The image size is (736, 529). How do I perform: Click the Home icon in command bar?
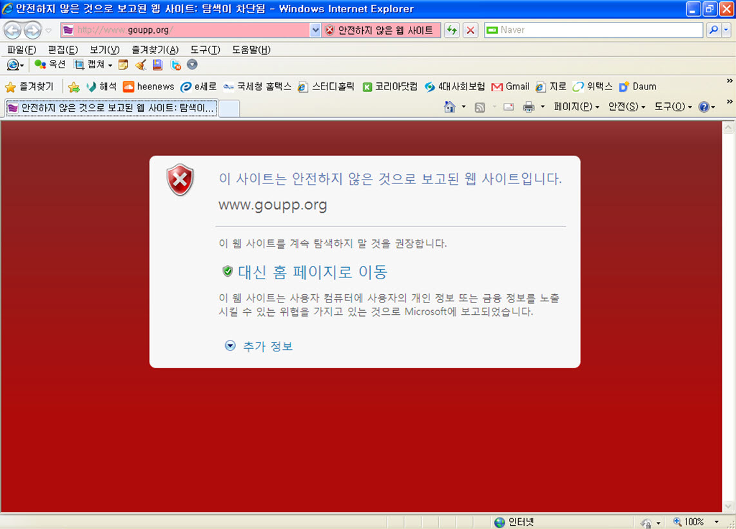(x=450, y=107)
